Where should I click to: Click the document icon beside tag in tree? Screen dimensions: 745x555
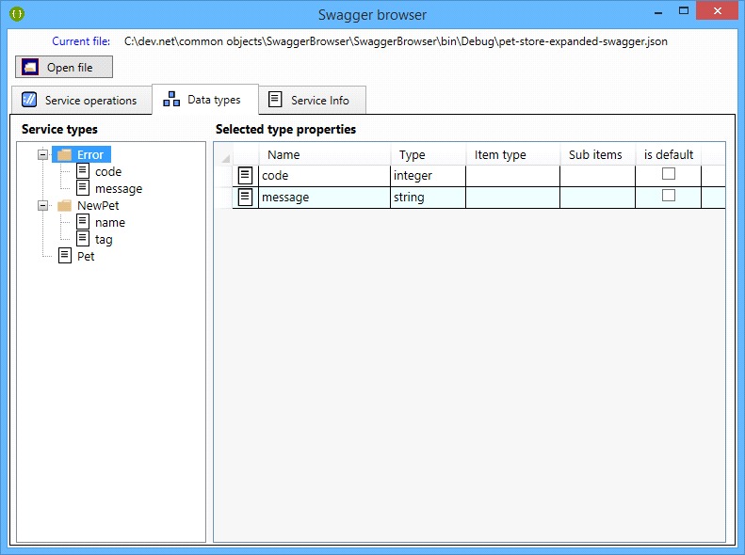(83, 239)
